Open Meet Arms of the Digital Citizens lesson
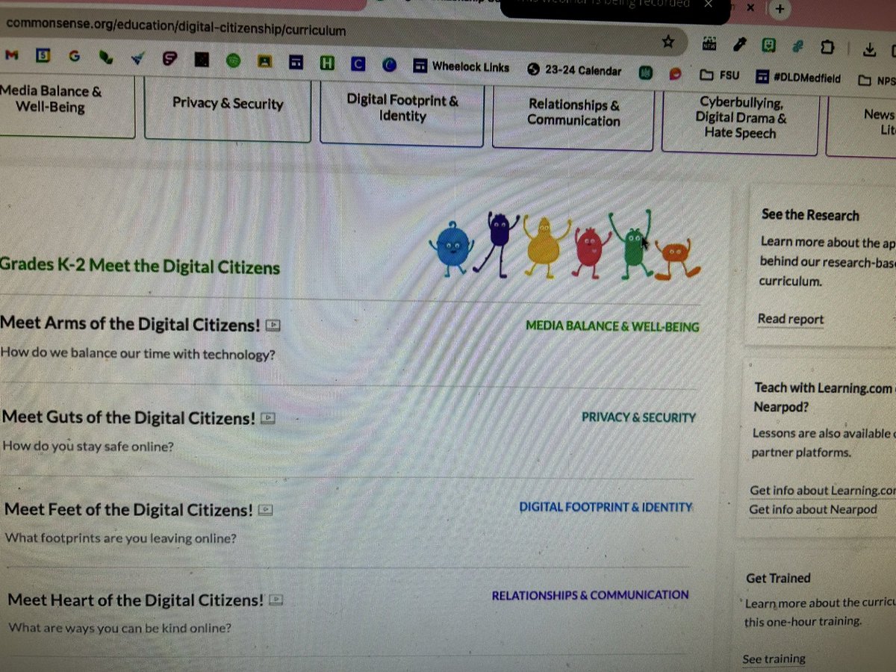Screen dimensions: 896x672 [131, 324]
